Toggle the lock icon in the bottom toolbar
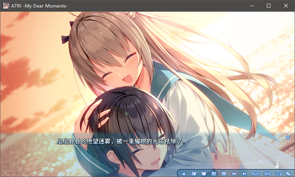Image resolution: width=295 pixels, height=177 pixels. click(184, 174)
